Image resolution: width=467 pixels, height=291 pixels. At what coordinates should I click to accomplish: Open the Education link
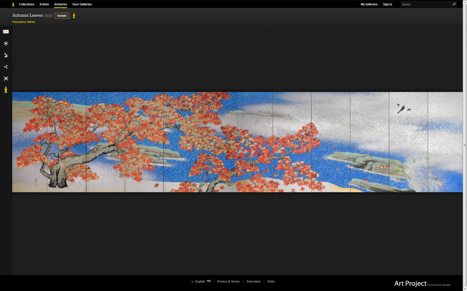click(x=253, y=281)
